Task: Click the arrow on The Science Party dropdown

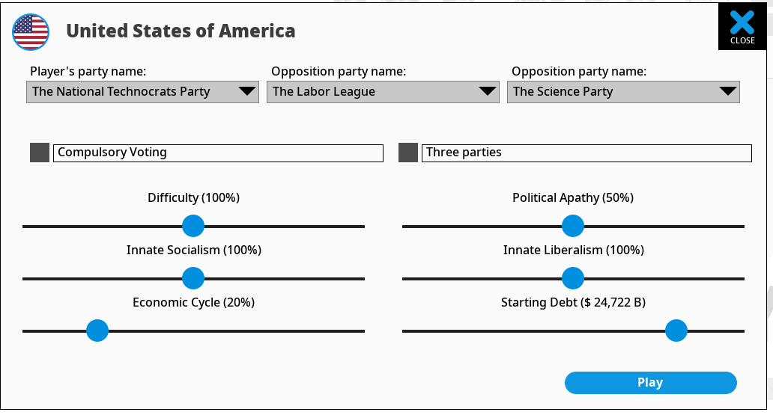Action: tap(727, 91)
